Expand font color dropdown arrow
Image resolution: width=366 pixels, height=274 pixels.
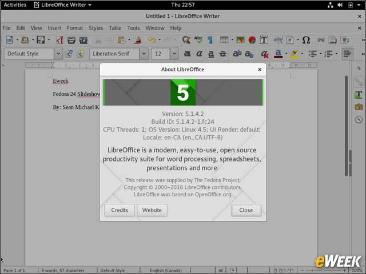[x=286, y=54]
